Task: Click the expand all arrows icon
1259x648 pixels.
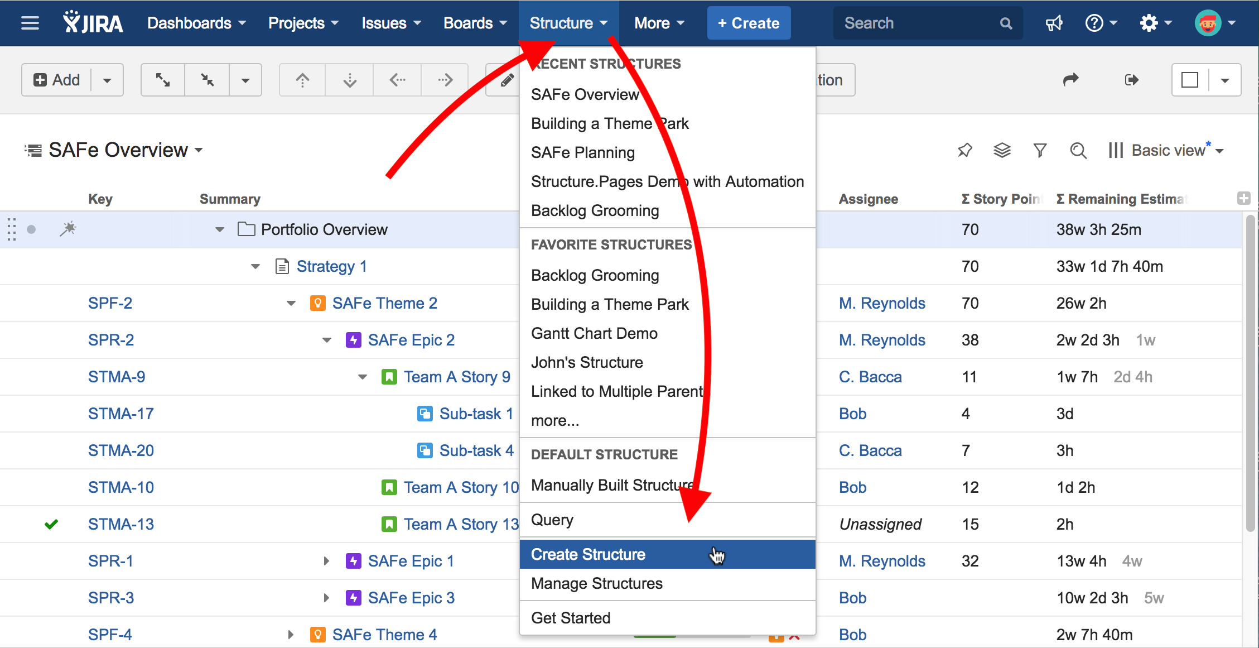Action: (163, 80)
